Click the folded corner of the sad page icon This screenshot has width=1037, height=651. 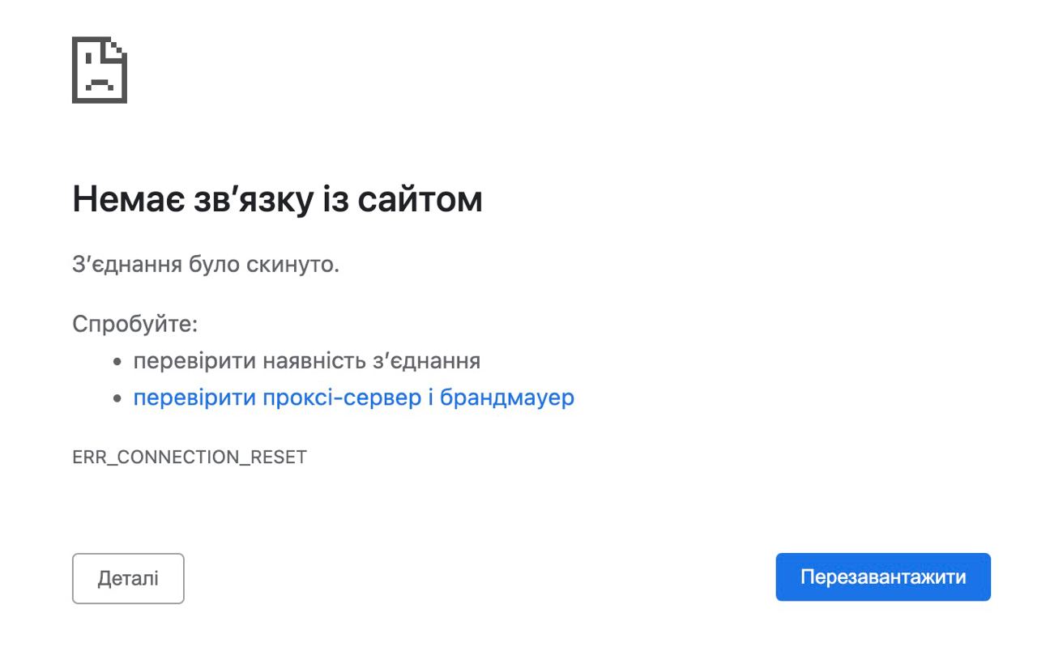click(119, 46)
